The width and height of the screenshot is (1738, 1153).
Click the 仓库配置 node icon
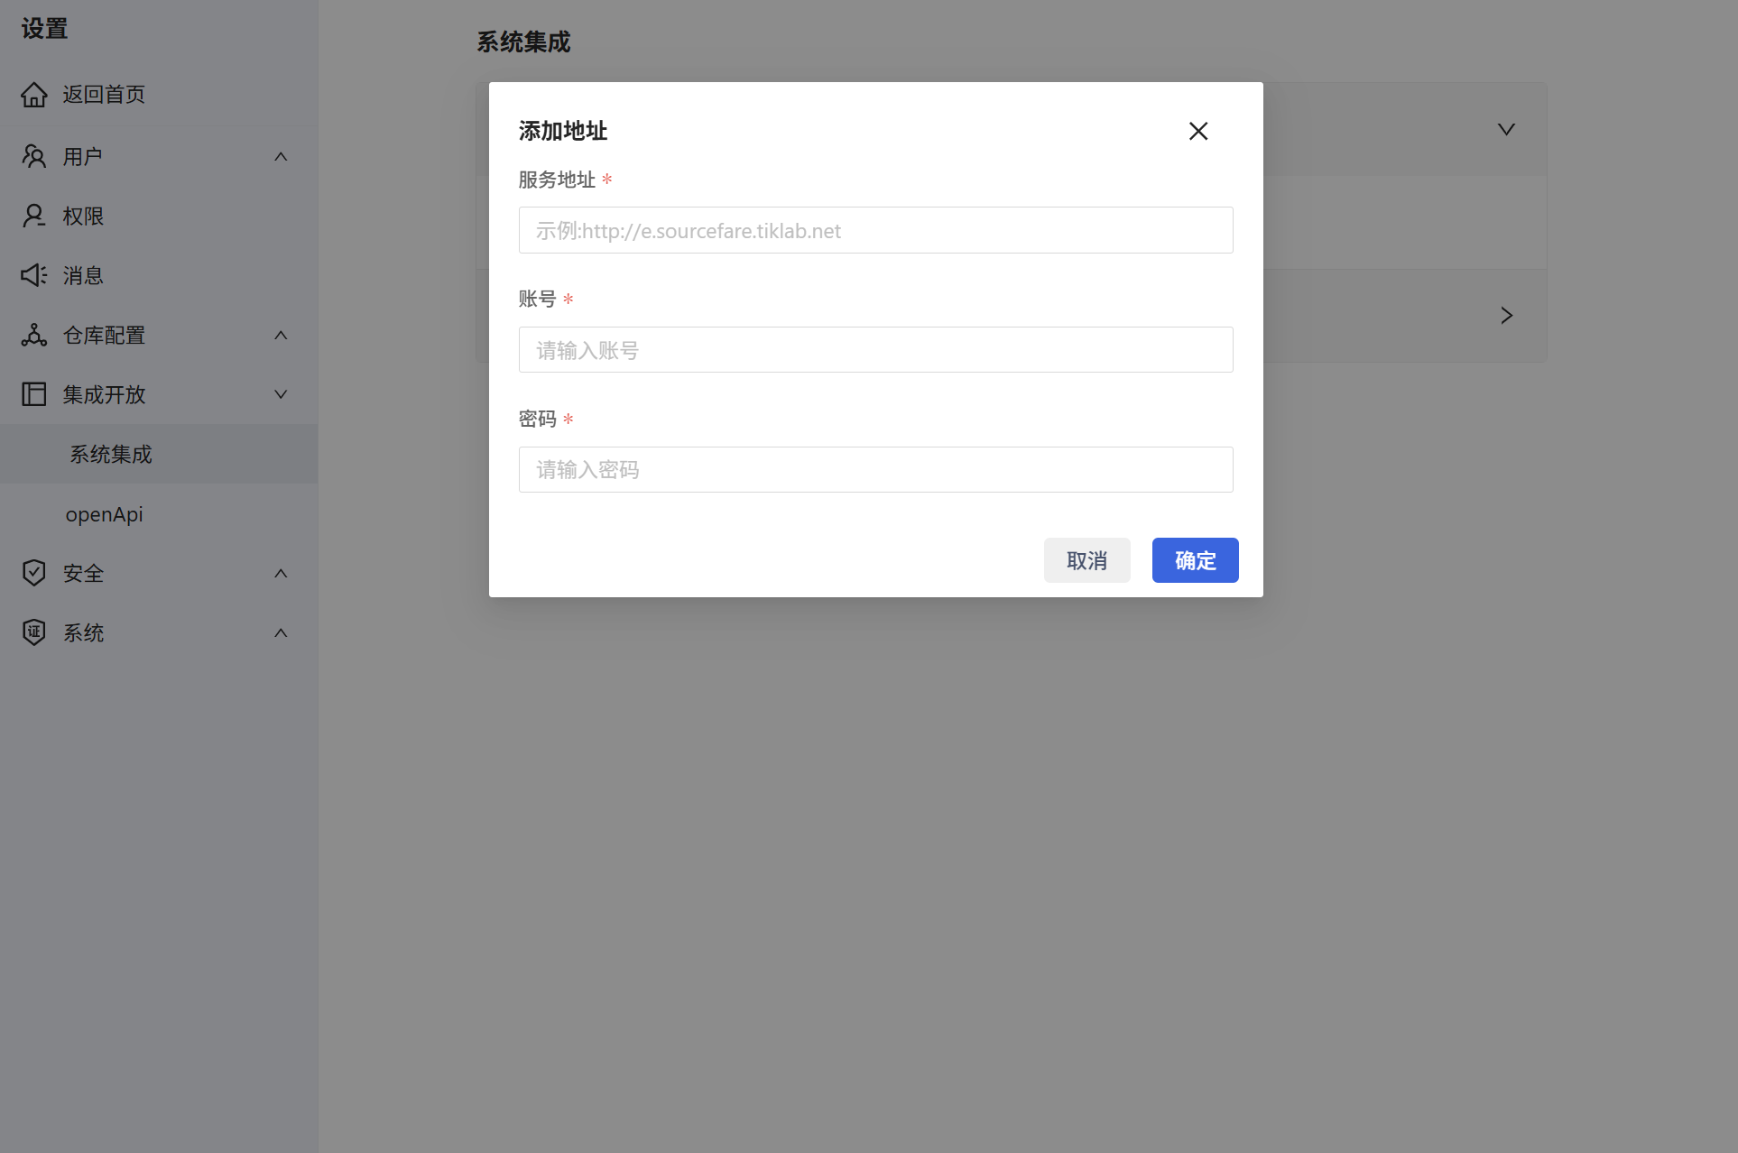tap(34, 335)
